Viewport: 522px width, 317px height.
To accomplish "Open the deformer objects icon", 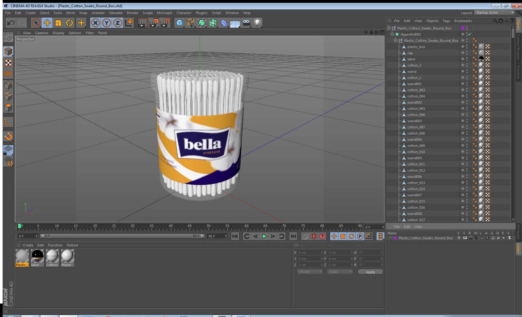I will [x=224, y=23].
